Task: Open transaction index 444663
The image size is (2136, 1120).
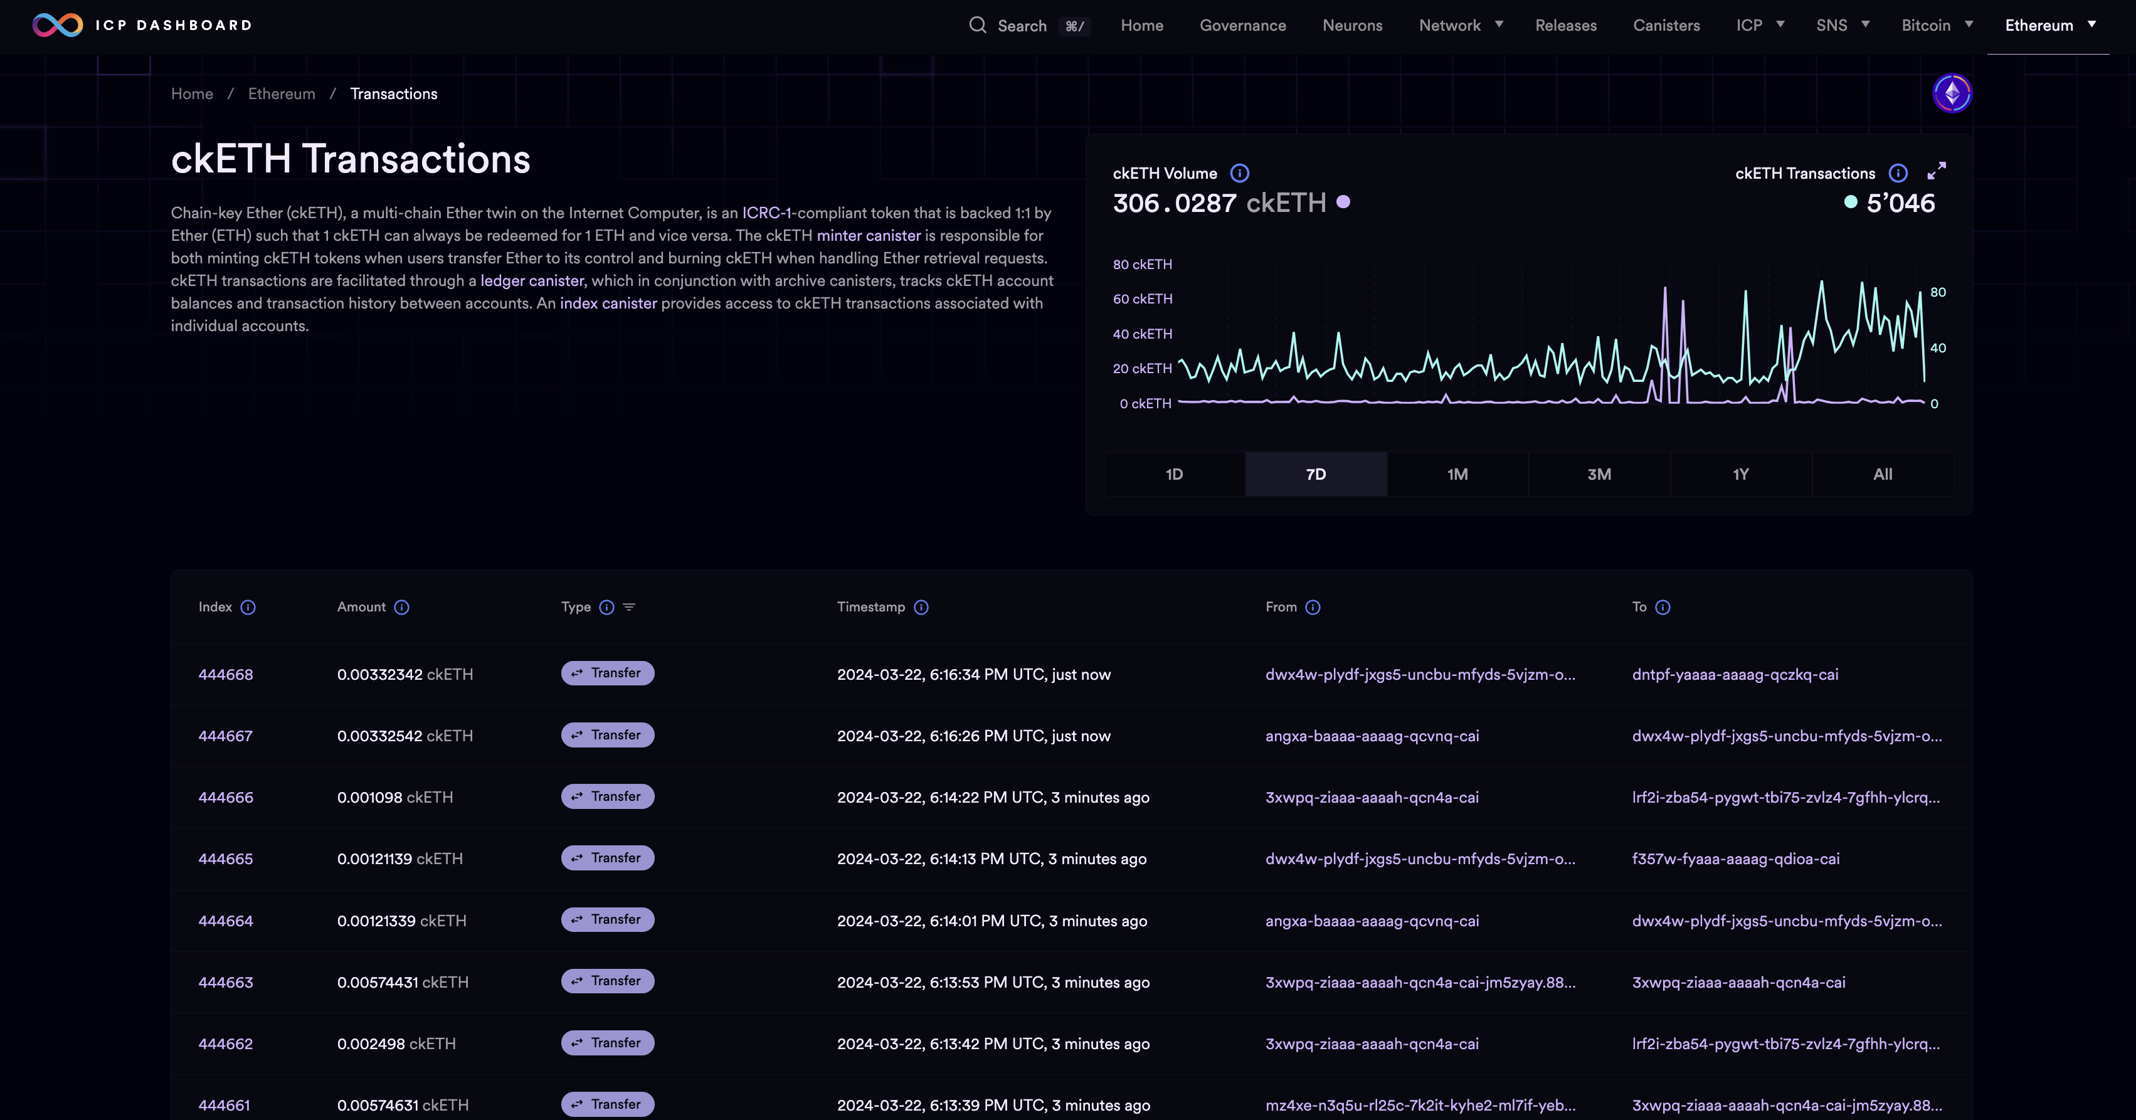Action: point(226,983)
